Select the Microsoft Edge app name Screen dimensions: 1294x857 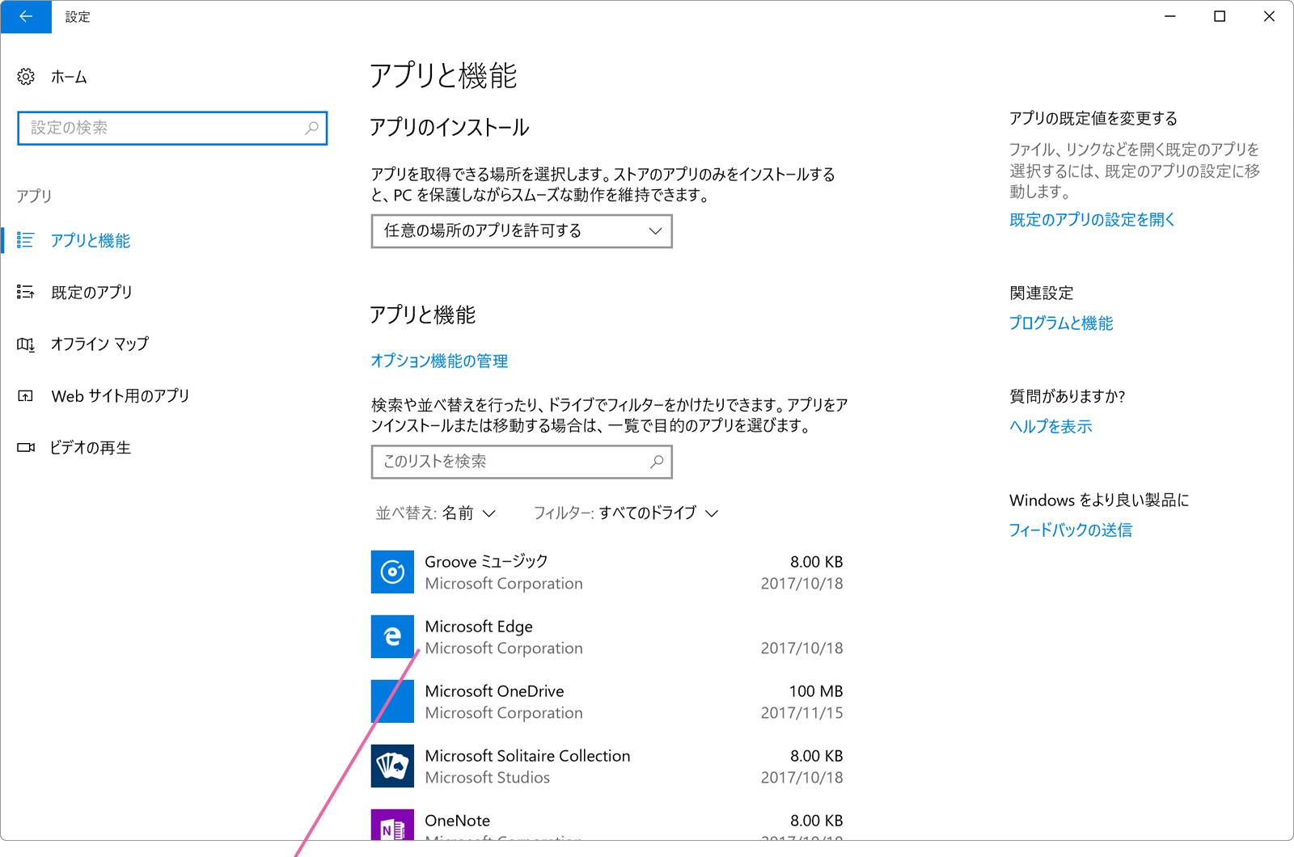[479, 627]
